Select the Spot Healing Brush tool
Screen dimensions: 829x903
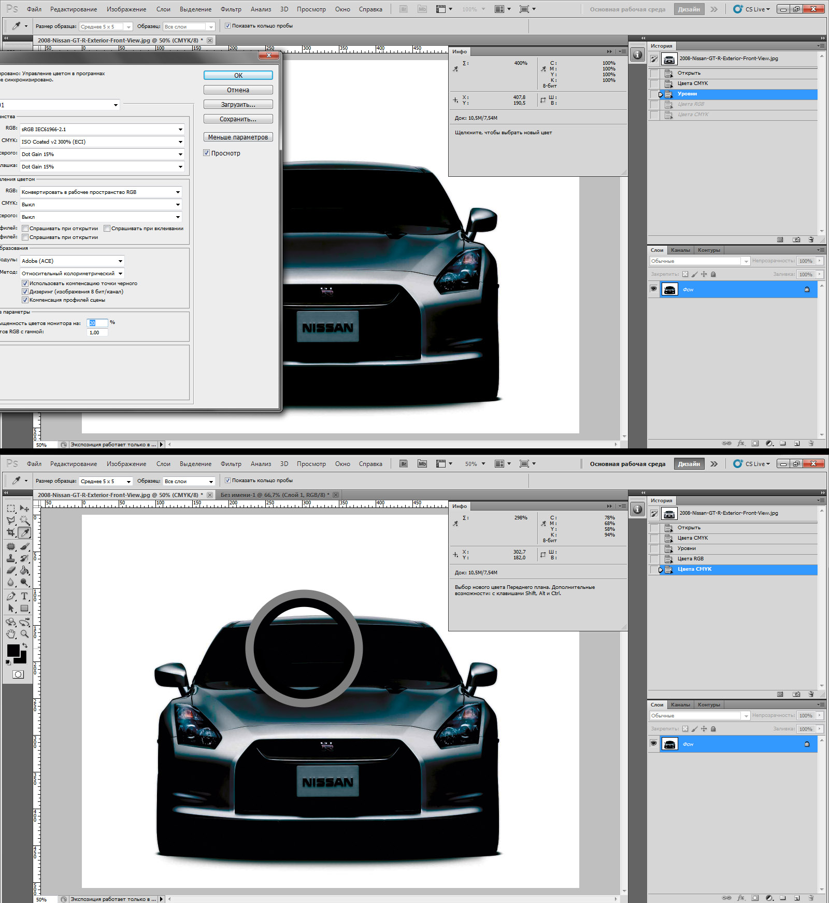[x=11, y=546]
